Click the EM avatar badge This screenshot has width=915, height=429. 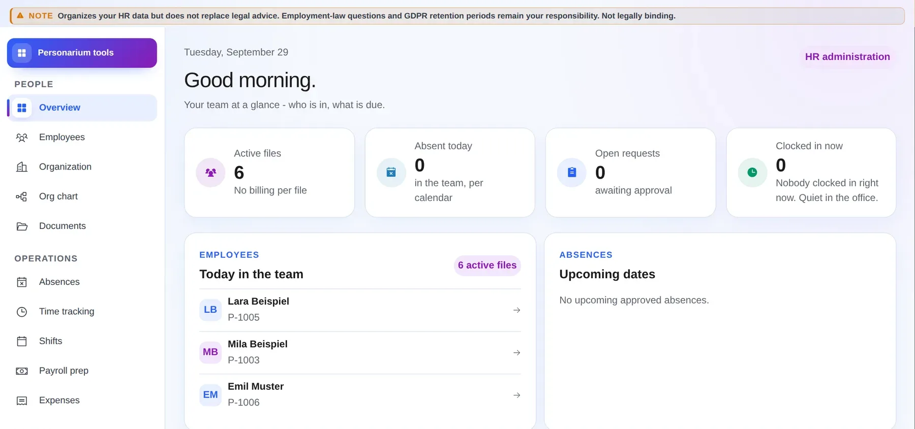(x=210, y=395)
